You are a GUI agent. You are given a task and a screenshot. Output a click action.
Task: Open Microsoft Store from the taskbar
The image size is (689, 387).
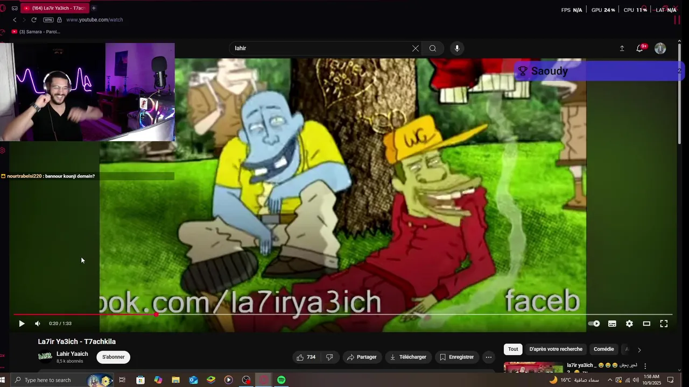[x=140, y=380]
